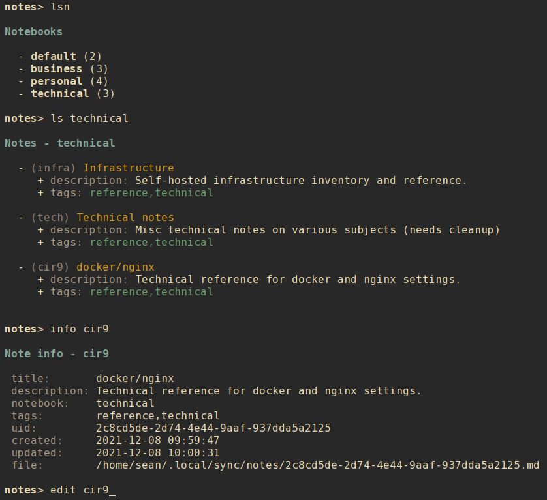This screenshot has width=547, height=500.
Task: Click the note's .md file path
Action: (x=317, y=465)
